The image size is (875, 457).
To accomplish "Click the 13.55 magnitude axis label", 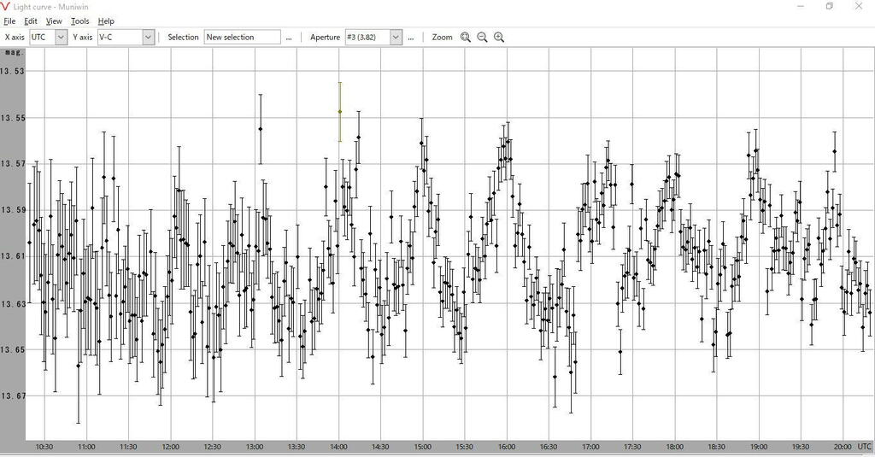I will [13, 118].
